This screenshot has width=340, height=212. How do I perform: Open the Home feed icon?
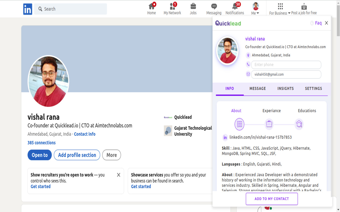152,6
